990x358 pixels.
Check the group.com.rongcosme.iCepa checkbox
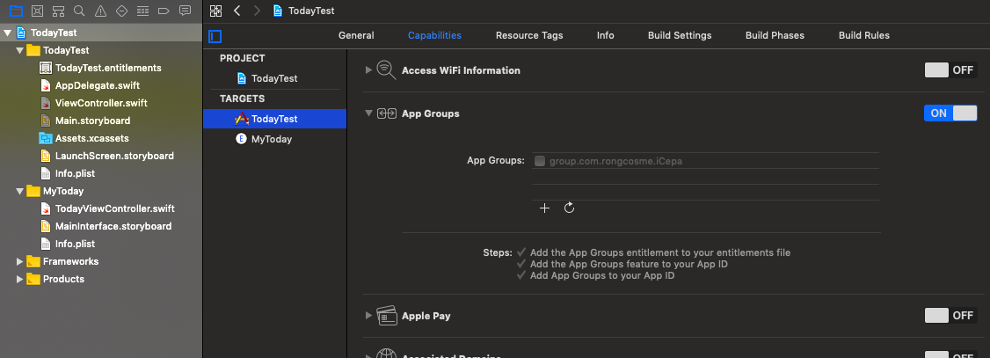pos(540,161)
